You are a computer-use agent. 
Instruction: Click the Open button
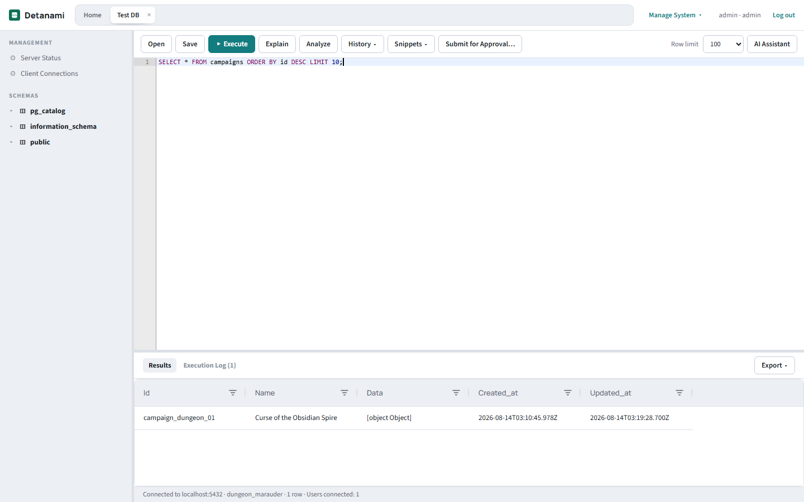(x=156, y=44)
